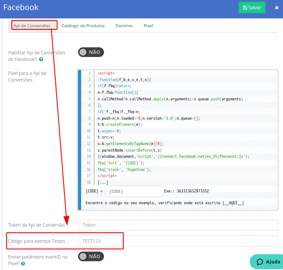This screenshot has height=270, width=283.
Task: Open the Api de Conversões tab
Action: tap(32, 26)
